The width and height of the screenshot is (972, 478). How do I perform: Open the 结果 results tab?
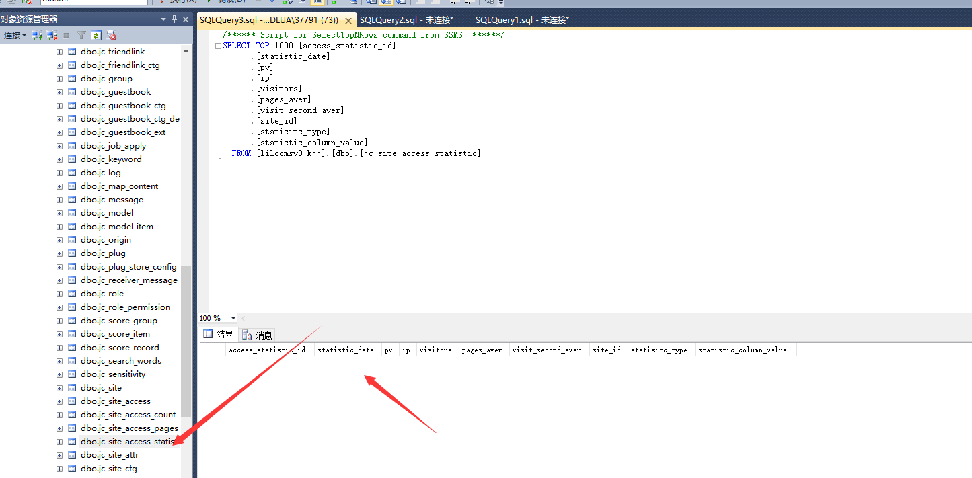click(x=219, y=335)
